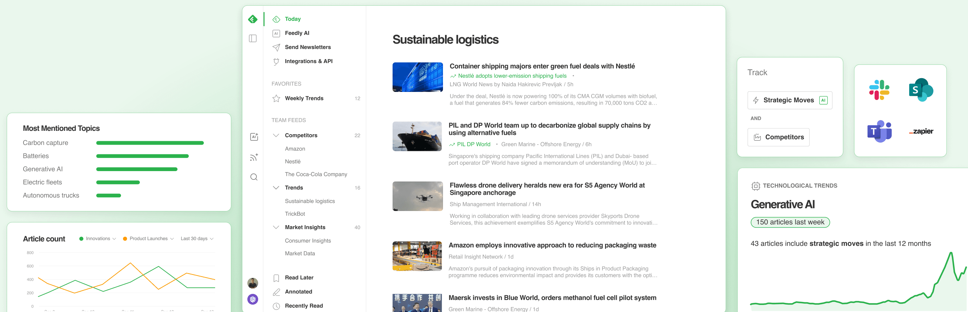Click the Batteries topic bar
The image size is (968, 312).
pyautogui.click(x=143, y=156)
